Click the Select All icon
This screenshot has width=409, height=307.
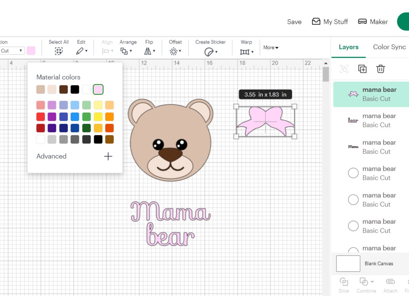click(x=58, y=51)
